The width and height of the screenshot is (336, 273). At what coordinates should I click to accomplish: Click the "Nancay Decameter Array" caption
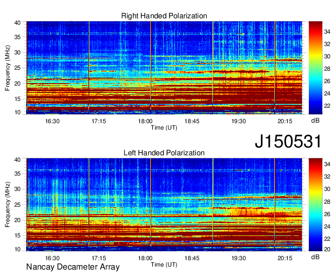pyautogui.click(x=73, y=267)
